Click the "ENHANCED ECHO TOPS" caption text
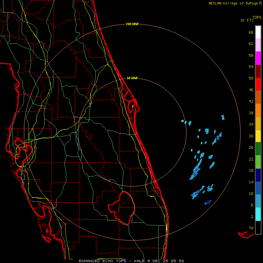The image size is (263, 263). (104, 261)
